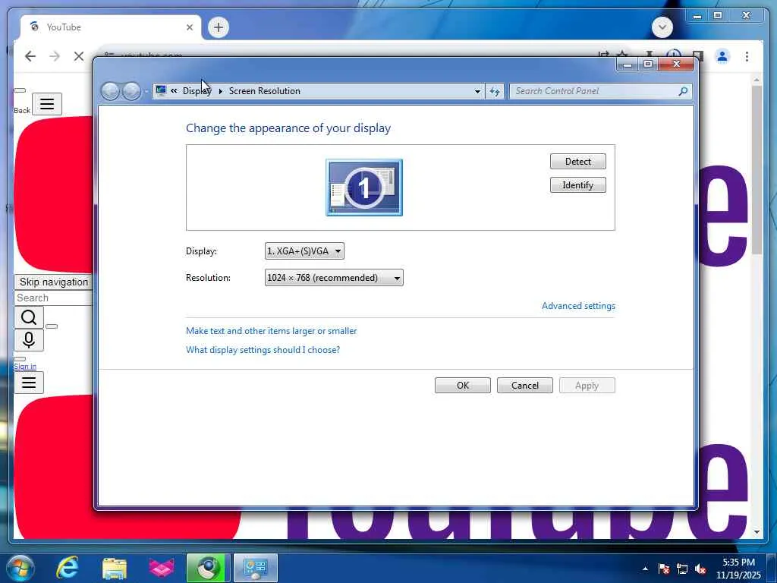Click the pink app icon on taskbar
The image size is (777, 583).
pyautogui.click(x=162, y=568)
